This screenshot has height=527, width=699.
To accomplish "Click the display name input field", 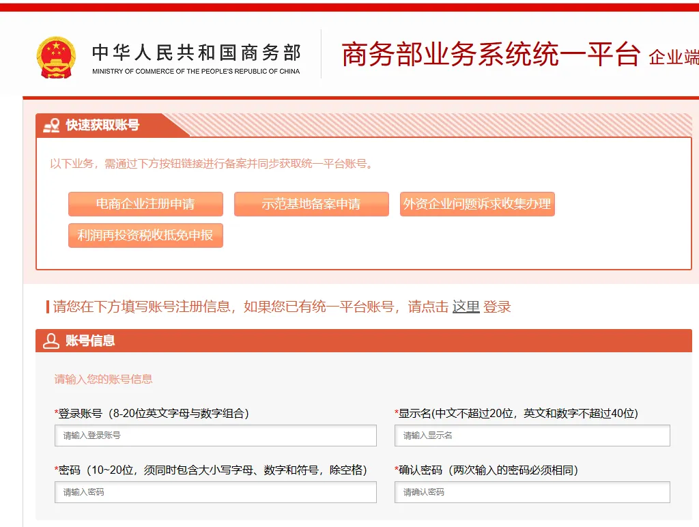I will click(x=532, y=436).
